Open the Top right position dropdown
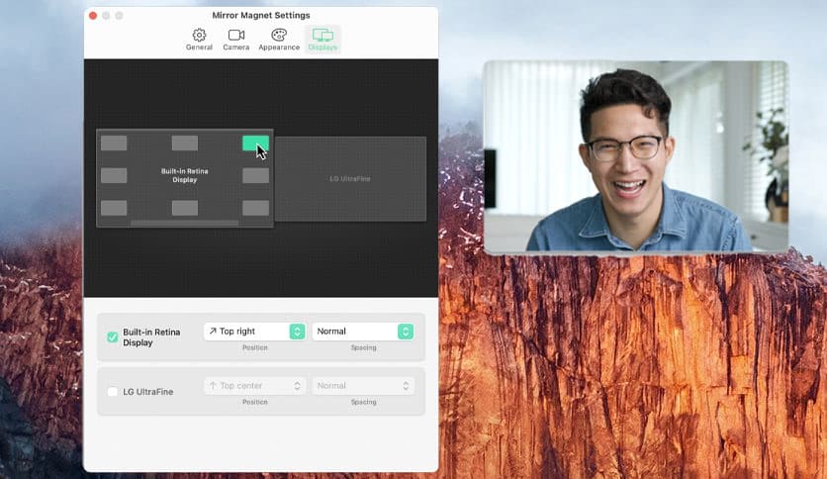 click(x=255, y=332)
